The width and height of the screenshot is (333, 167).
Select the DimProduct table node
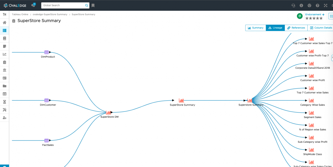click(46, 52)
